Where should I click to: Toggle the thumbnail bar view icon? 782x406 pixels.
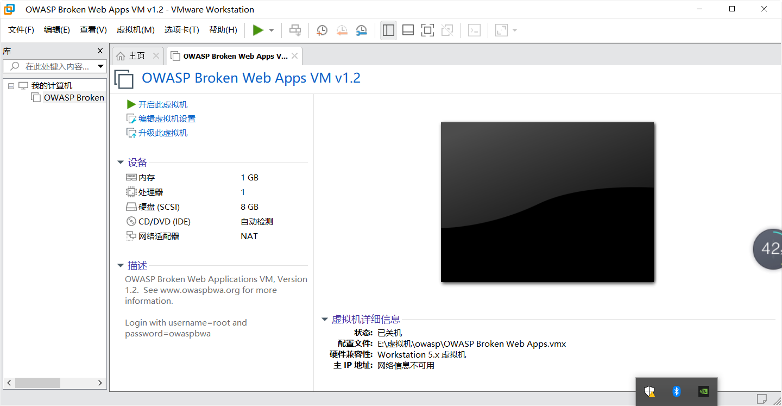pos(408,30)
